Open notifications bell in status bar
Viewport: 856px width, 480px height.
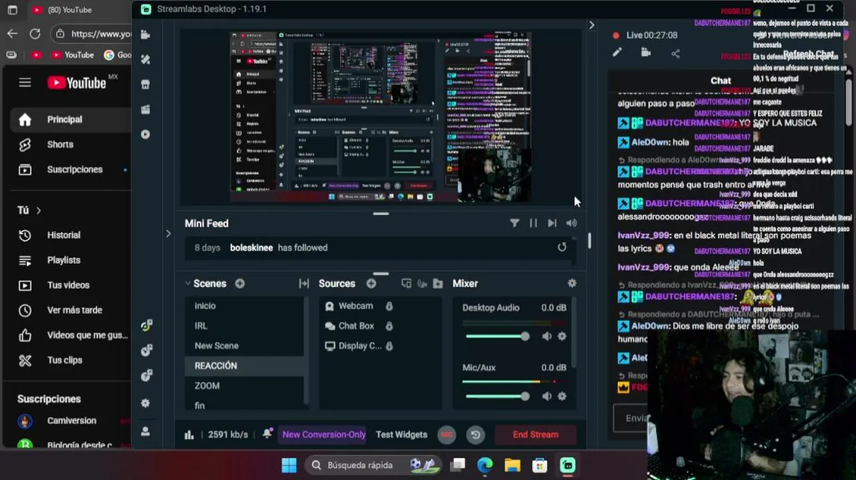[267, 434]
